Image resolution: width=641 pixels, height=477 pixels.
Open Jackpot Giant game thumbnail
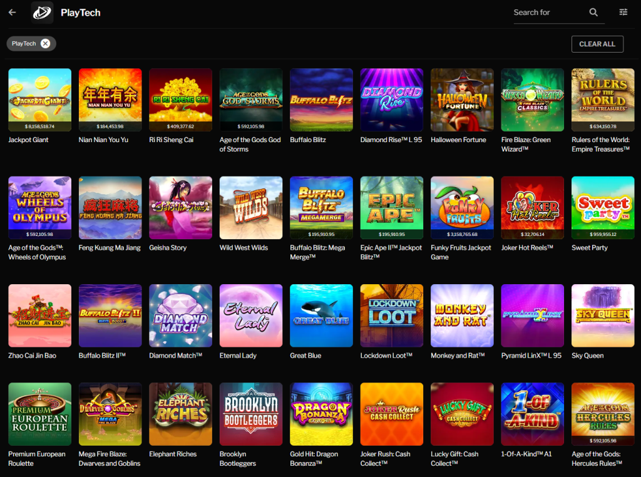point(39,100)
